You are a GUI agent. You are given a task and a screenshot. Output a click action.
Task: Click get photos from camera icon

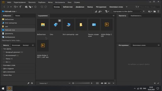[26, 7]
